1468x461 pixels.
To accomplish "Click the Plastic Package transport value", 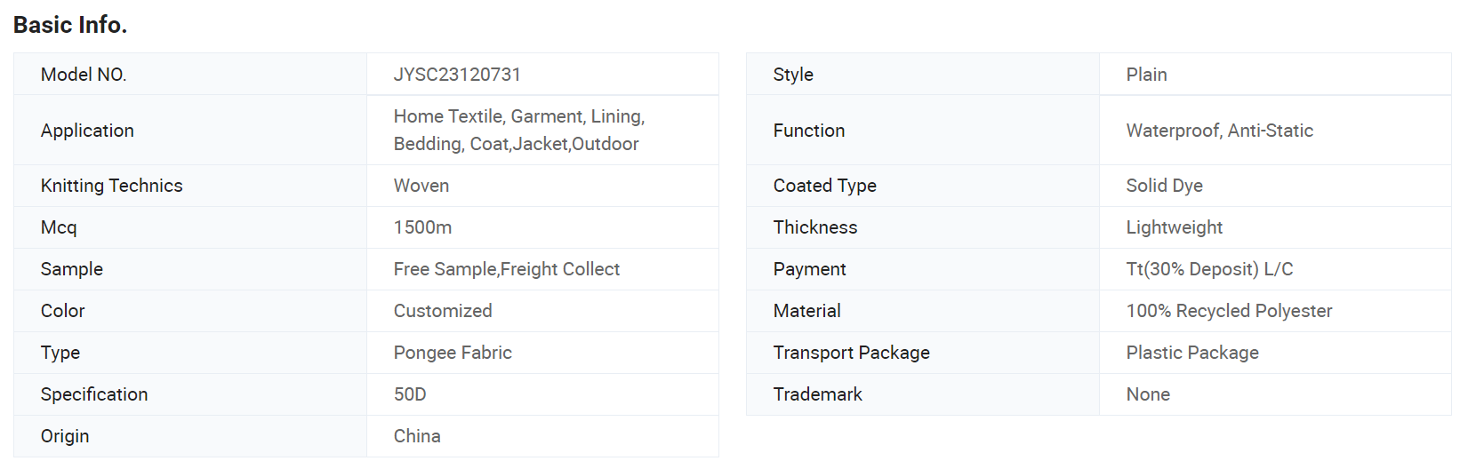I will tap(1192, 353).
